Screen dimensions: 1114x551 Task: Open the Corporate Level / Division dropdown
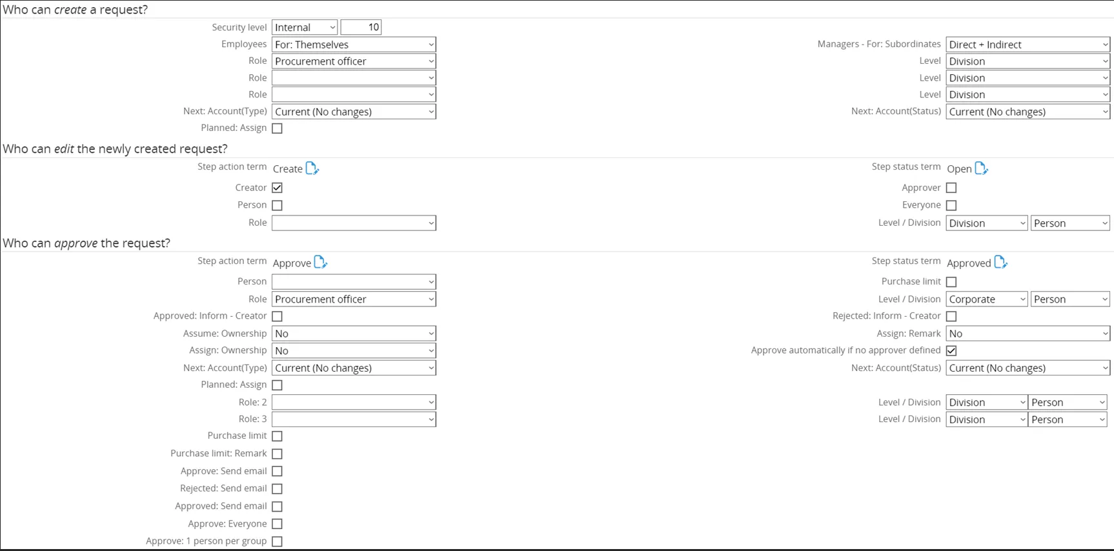(986, 299)
